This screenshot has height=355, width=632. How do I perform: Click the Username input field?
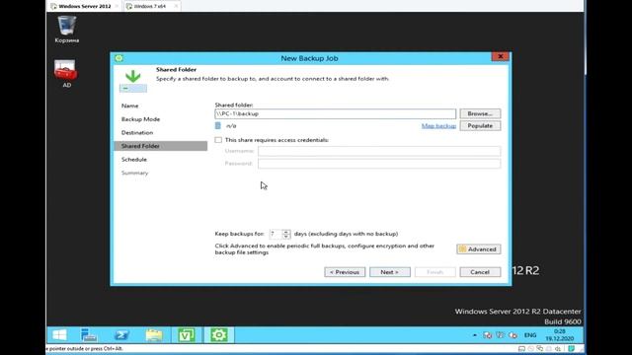[379, 151]
